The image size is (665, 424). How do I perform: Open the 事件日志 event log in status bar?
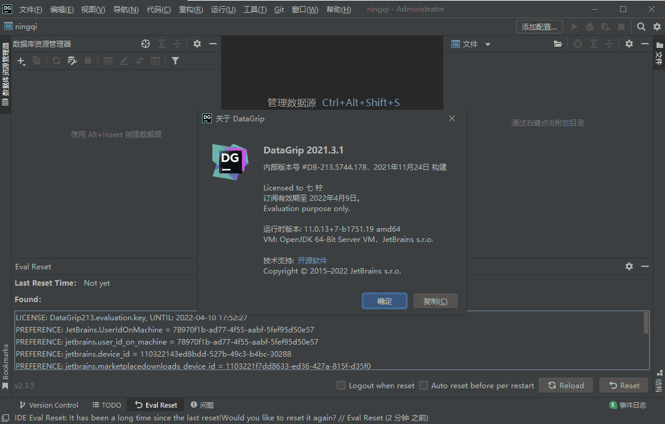pyautogui.click(x=628, y=405)
